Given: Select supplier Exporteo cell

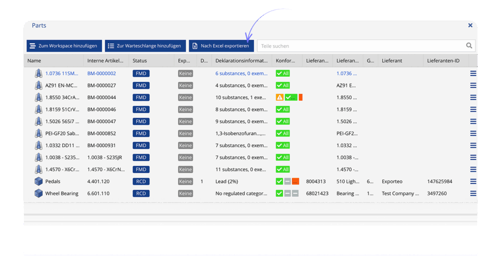Looking at the screenshot, I should coord(392,182).
